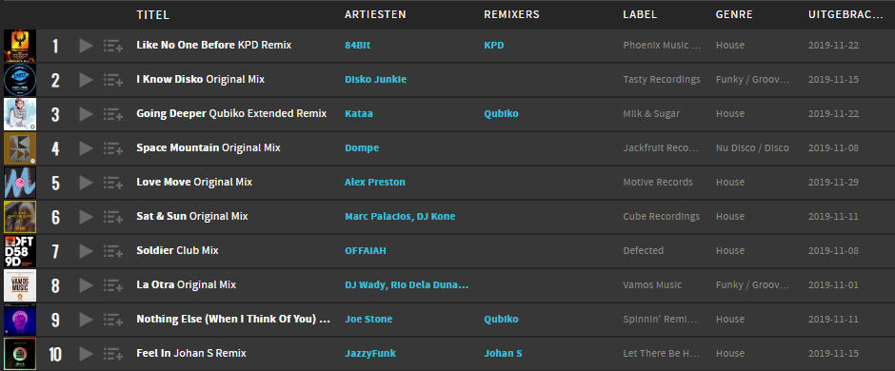This screenshot has height=371, width=895.
Task: Open Soldier track cover thumbnail
Action: tap(20, 251)
